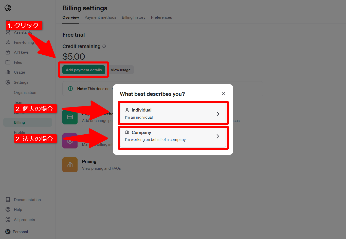Open the Files folder icon
346x239 pixels.
[x=8, y=62]
